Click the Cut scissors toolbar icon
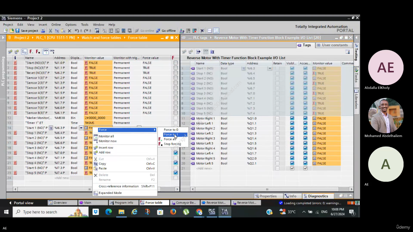413x232 pixels. click(50, 31)
